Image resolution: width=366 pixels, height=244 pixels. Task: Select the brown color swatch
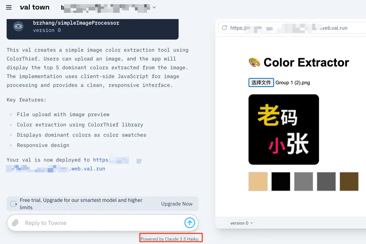pos(349,181)
